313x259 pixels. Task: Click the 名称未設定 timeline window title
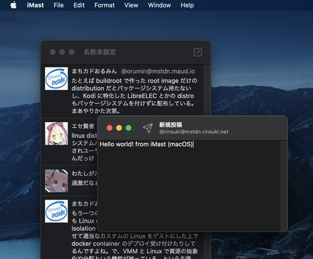100,52
